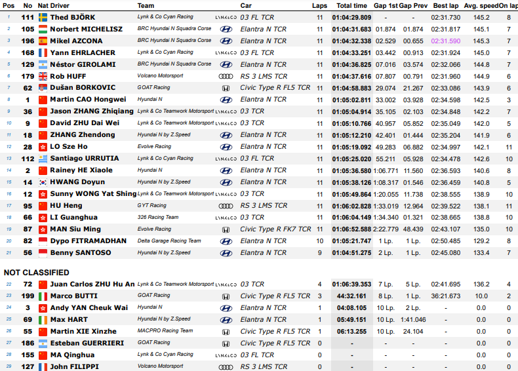Select driver name Sunny WONG Yat Shing
This screenshot has height=371, width=518.
pyautogui.click(x=93, y=194)
